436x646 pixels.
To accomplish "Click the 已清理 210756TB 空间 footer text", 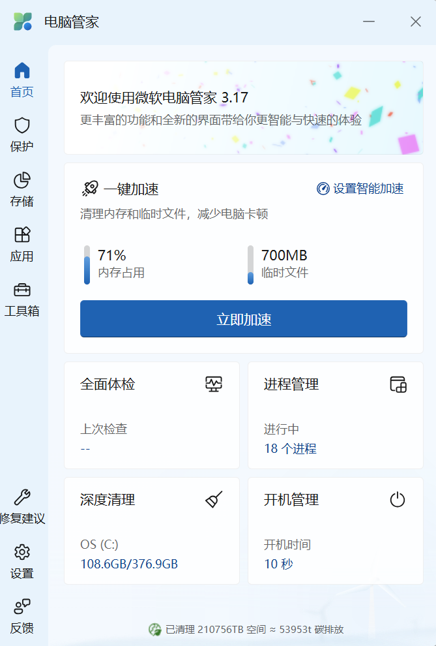I will pyautogui.click(x=216, y=630).
